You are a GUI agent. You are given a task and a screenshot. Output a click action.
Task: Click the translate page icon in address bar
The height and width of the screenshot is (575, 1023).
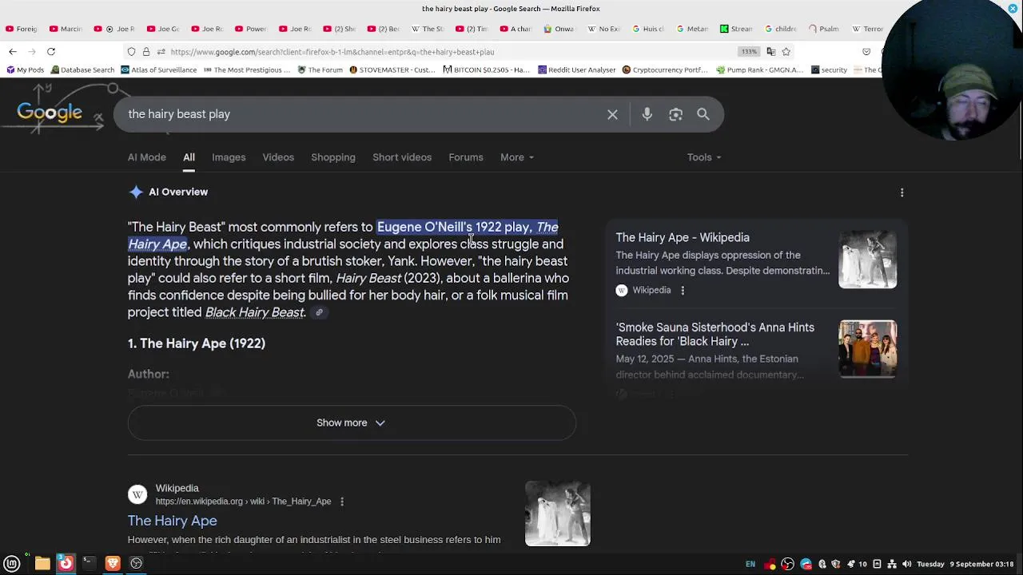[770, 52]
